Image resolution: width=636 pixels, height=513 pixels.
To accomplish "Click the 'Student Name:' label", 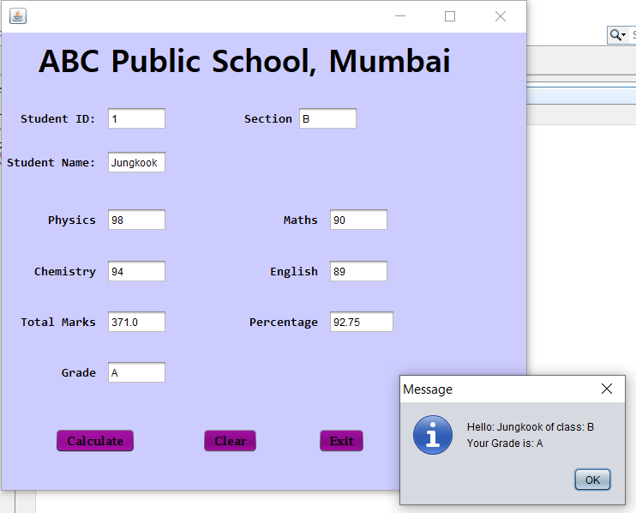I will point(51,163).
